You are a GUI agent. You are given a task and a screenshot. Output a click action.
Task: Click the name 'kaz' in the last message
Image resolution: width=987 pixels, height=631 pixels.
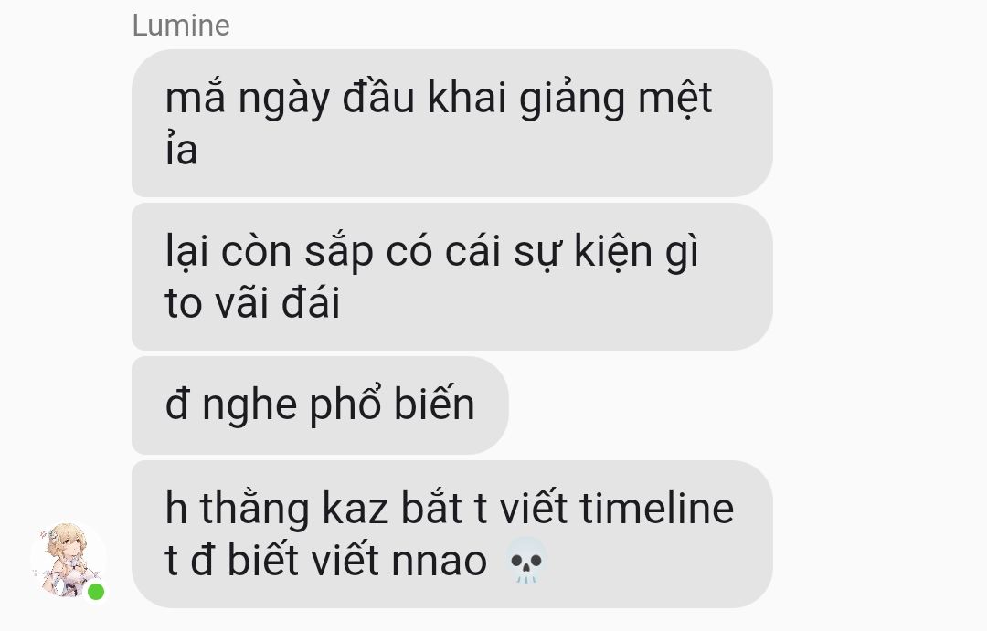coord(355,508)
